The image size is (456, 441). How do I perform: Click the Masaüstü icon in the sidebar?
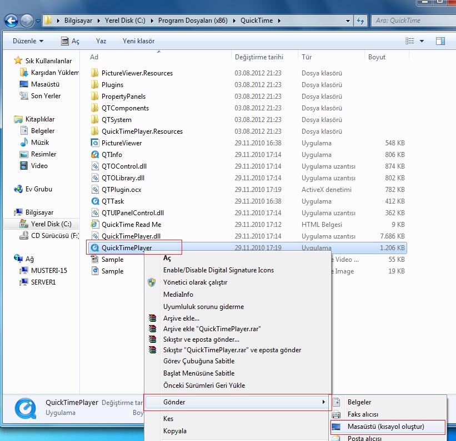click(23, 84)
